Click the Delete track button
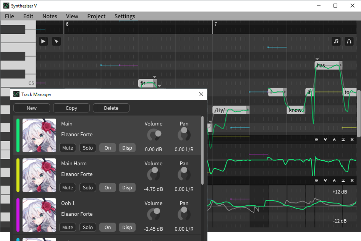The image size is (361, 241). (111, 108)
